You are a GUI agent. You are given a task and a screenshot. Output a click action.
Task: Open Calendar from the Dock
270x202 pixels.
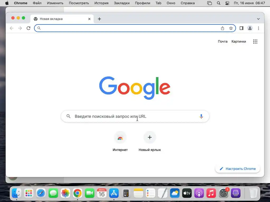(x=102, y=193)
